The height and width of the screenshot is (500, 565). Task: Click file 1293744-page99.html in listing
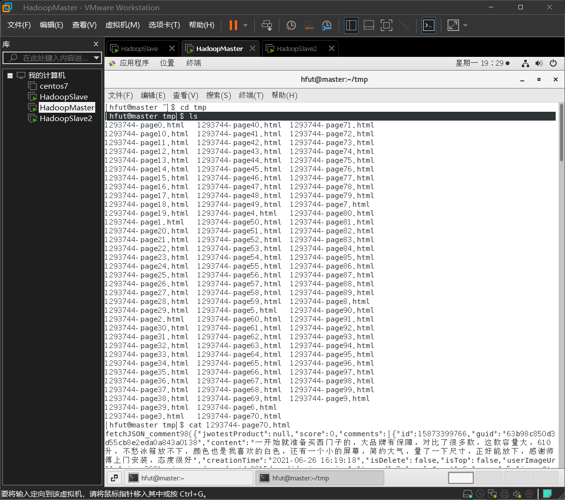pyautogui.click(x=332, y=390)
